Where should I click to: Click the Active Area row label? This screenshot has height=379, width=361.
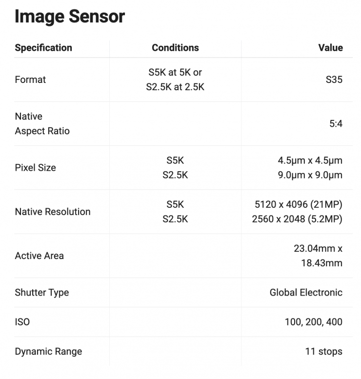coord(39,256)
